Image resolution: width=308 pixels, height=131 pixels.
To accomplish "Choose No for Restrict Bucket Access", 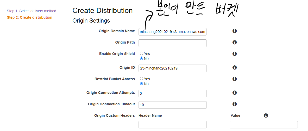I will pos(142,84).
